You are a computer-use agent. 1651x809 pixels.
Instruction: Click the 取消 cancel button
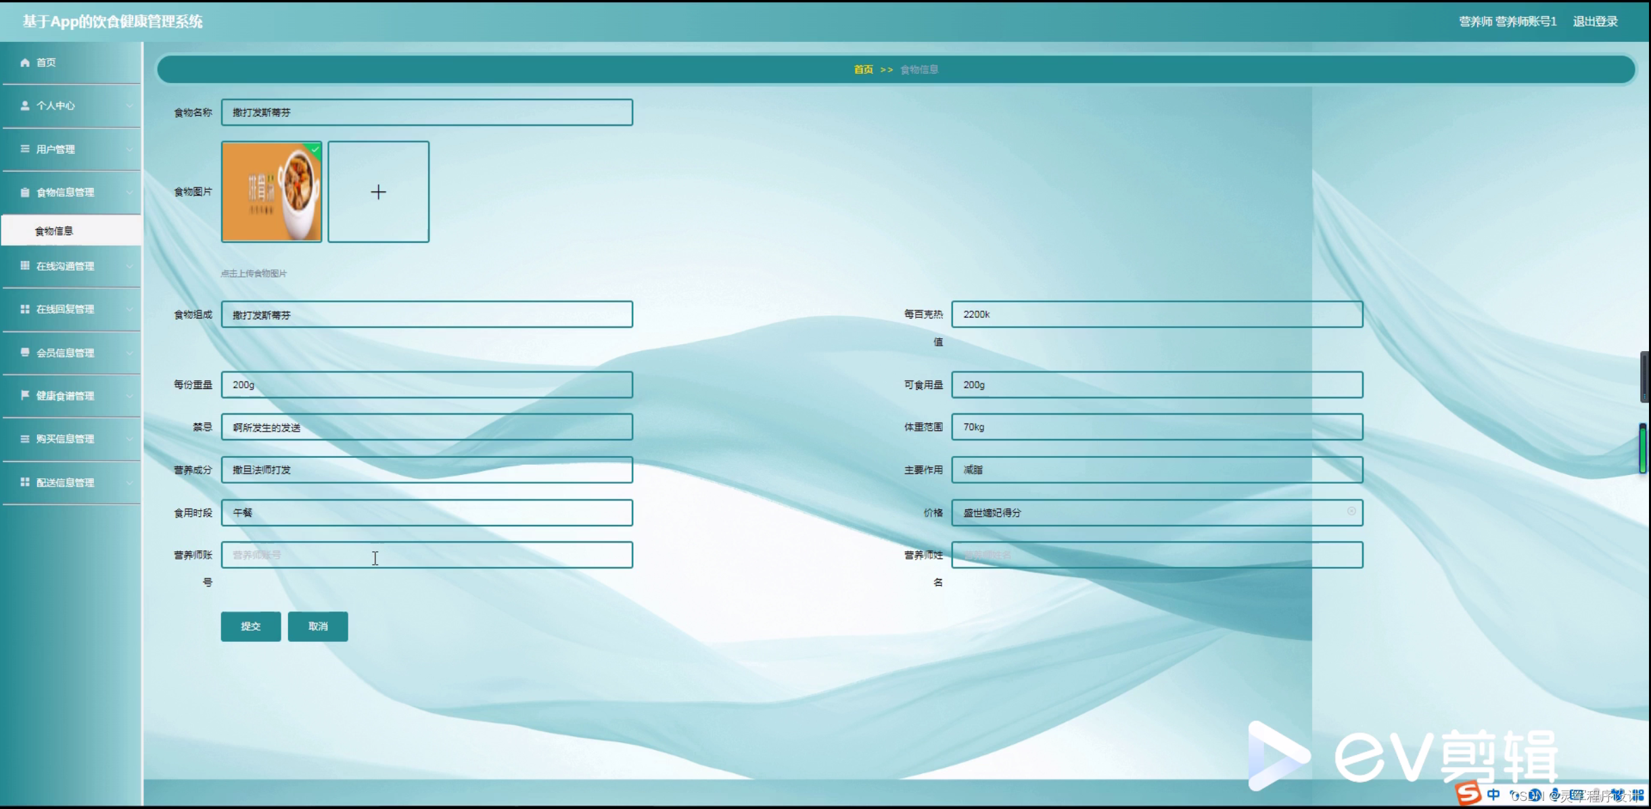point(318,626)
